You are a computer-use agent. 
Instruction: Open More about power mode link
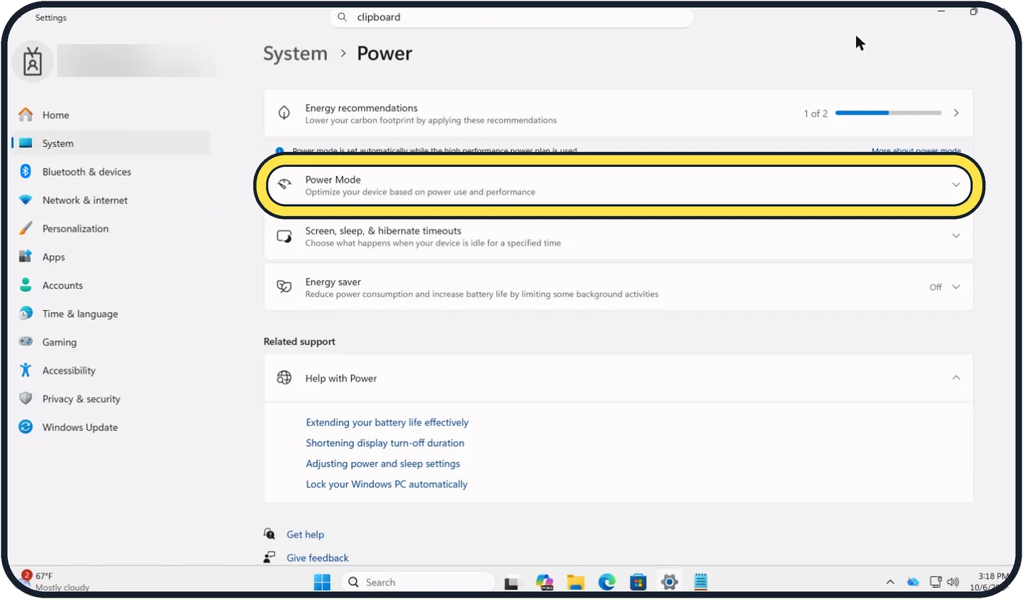[916, 151]
